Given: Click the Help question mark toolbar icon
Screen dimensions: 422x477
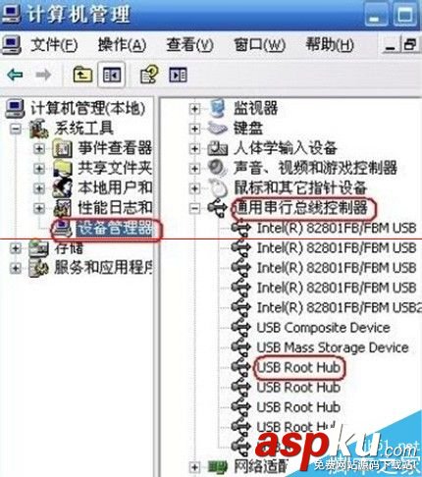Looking at the screenshot, I should point(149,74).
